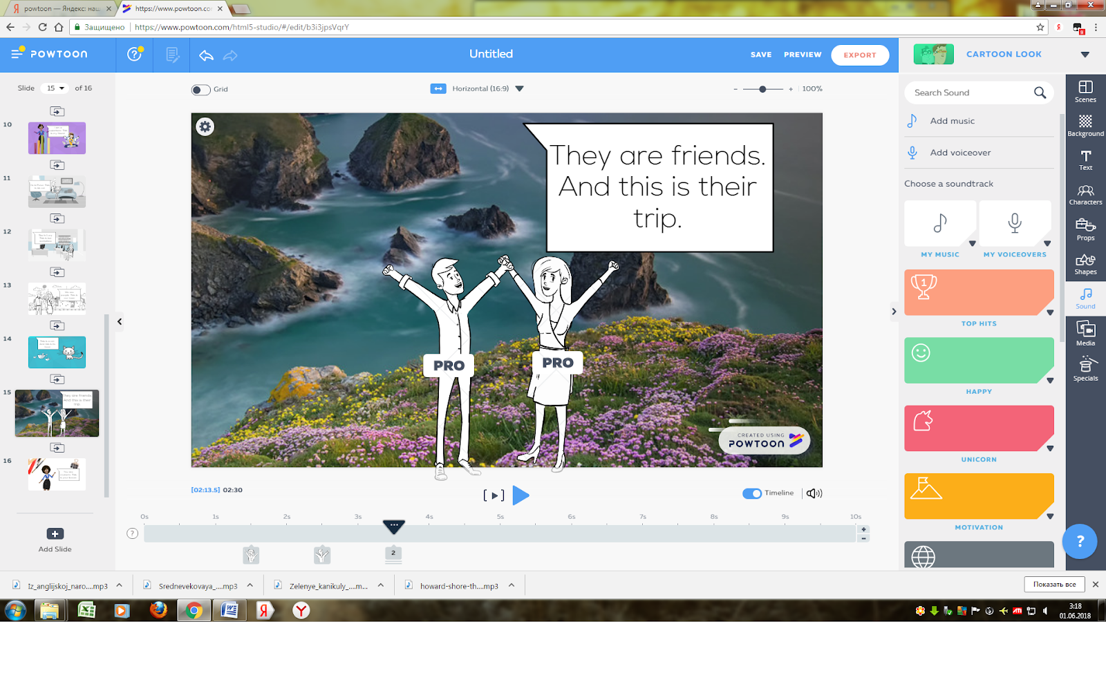
Task: Click the Add Slide plus icon
Action: 55,533
